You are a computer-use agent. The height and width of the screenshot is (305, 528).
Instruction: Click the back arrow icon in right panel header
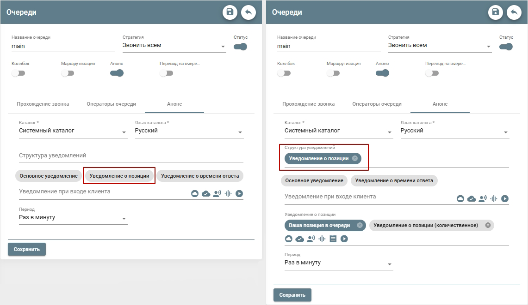(x=514, y=12)
